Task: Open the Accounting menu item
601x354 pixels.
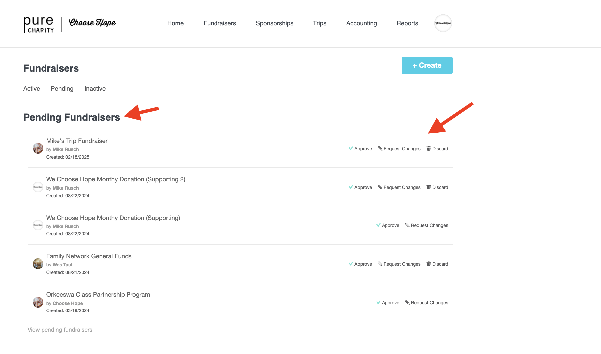Action: click(361, 23)
